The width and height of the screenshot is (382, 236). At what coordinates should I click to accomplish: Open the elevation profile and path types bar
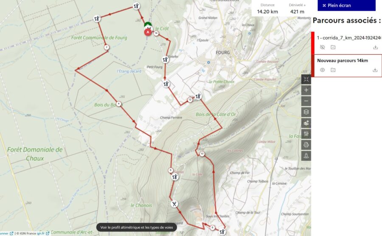tap(137, 227)
